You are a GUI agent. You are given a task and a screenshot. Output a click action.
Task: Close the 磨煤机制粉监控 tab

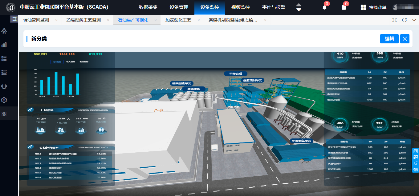tap(265, 20)
